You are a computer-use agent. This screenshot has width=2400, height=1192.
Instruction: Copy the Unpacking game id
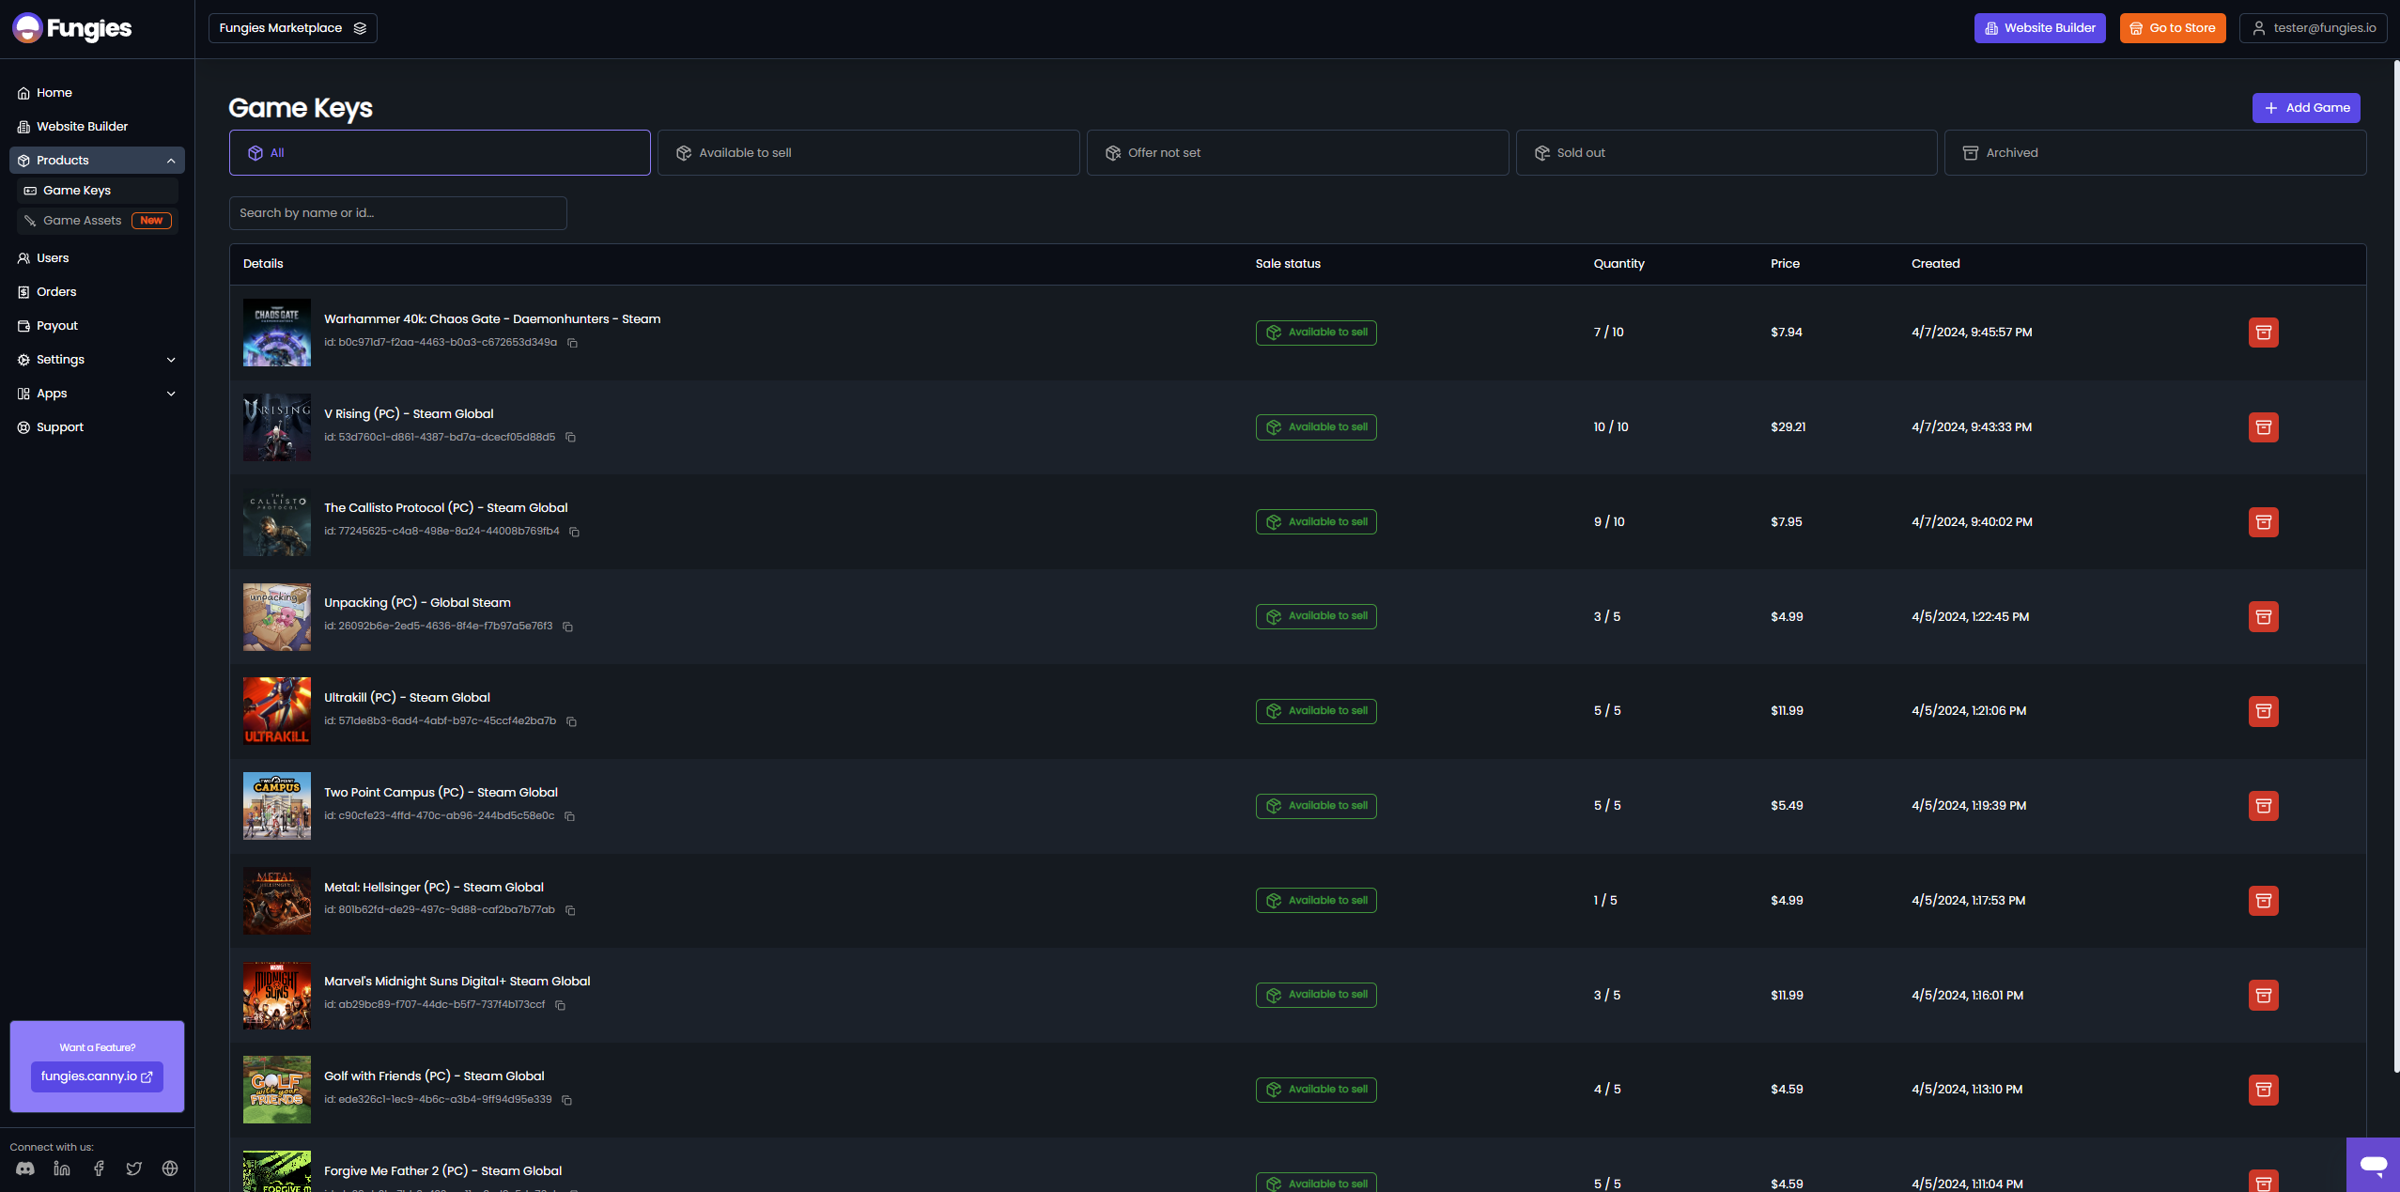[x=567, y=627]
